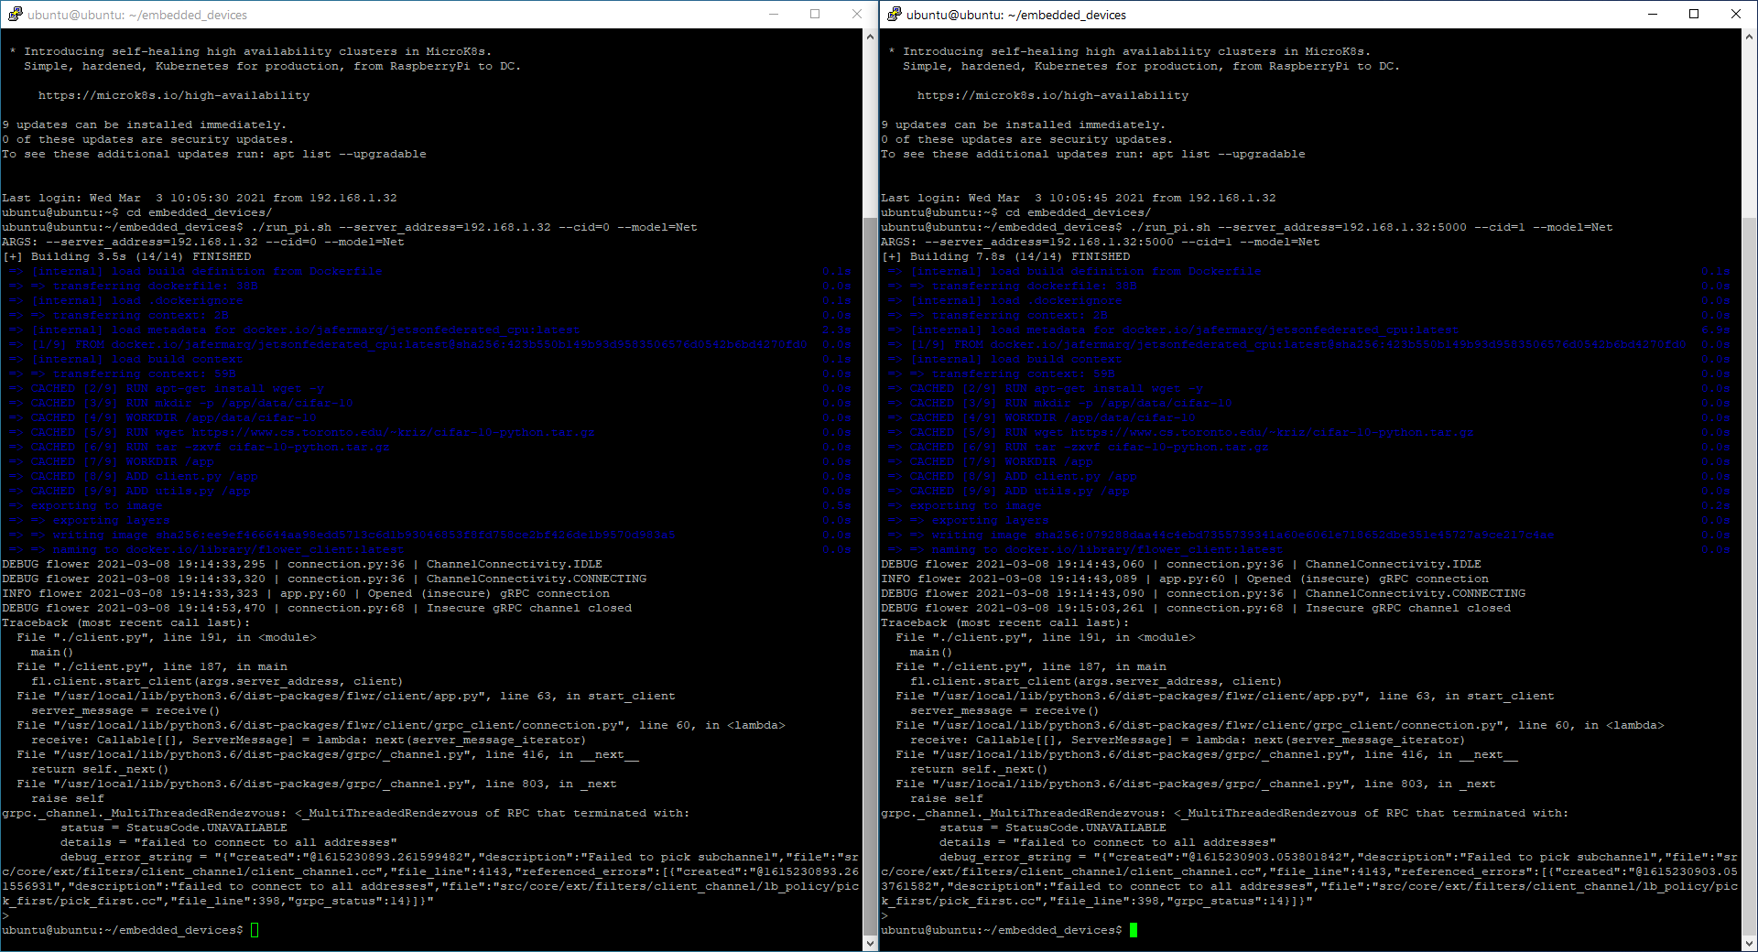Click the scroll-up arrow on the right terminal
Screen dimensions: 1758x952
pos(1748,37)
